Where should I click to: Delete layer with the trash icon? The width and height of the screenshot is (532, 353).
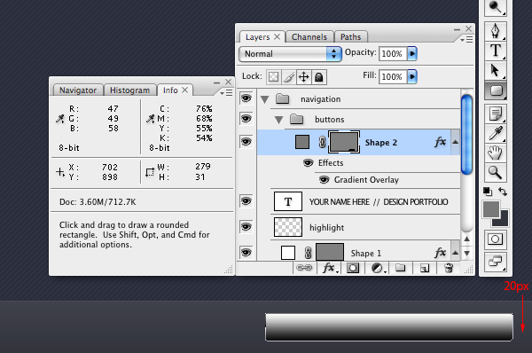pyautogui.click(x=449, y=268)
